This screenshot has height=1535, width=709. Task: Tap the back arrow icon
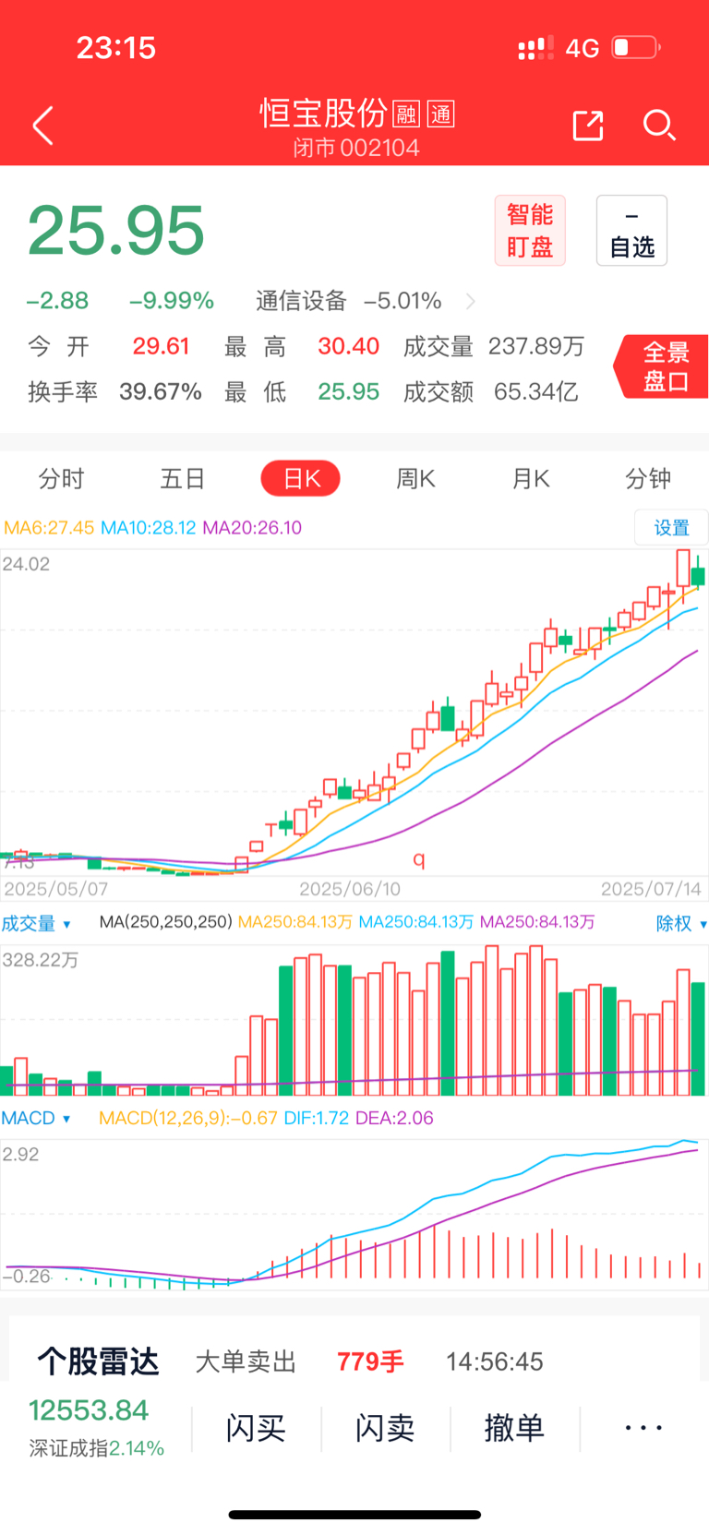[x=42, y=126]
